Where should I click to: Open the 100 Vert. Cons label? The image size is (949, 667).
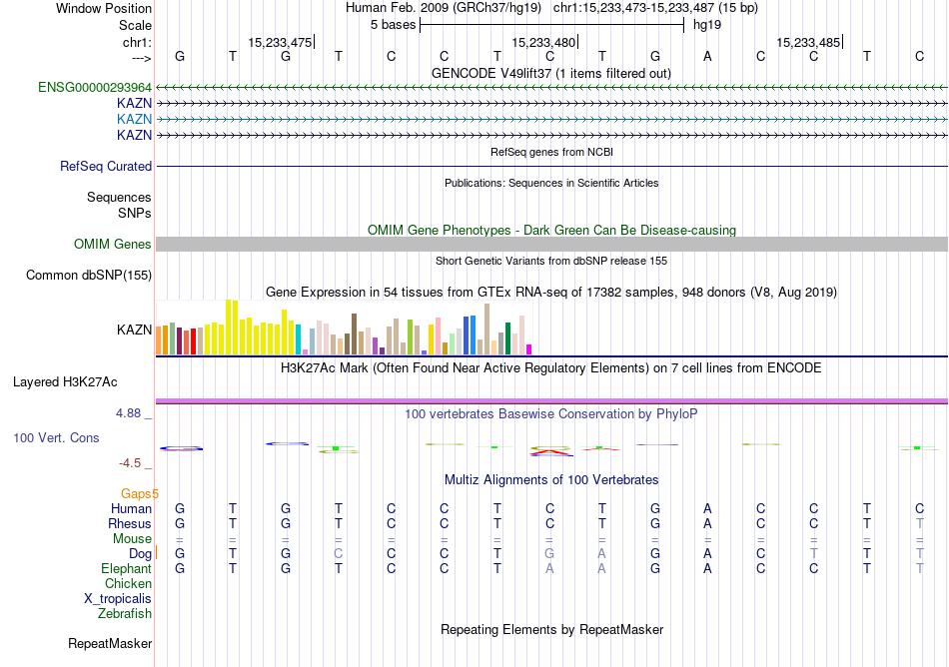[x=56, y=437]
